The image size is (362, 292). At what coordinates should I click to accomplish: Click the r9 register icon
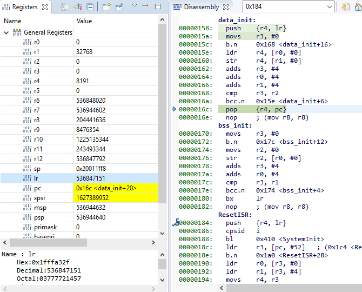tap(27, 130)
